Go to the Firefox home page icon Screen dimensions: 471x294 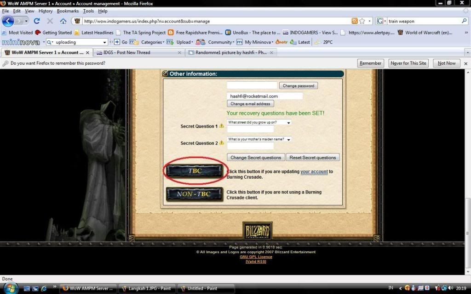tap(63, 21)
